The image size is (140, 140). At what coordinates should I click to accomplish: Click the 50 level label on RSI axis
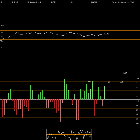[x=2, y=37]
